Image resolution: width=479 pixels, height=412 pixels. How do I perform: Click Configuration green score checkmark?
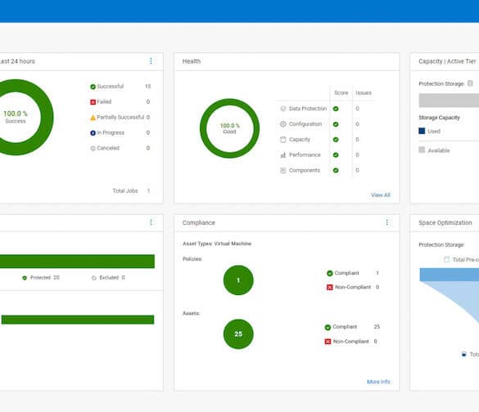[336, 124]
